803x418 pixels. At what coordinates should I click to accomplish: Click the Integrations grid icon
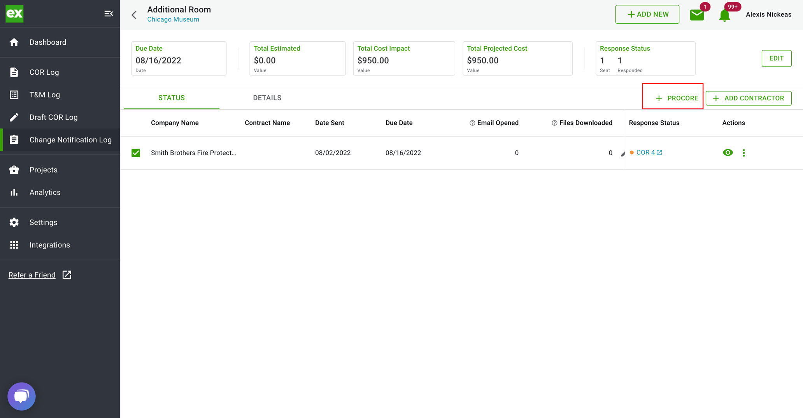pos(14,244)
